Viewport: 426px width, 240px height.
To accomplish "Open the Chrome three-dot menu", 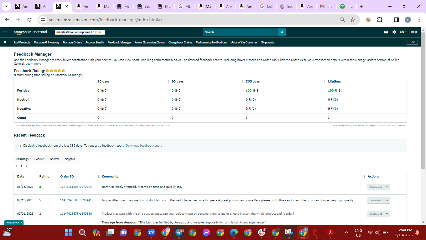I will [419, 20].
